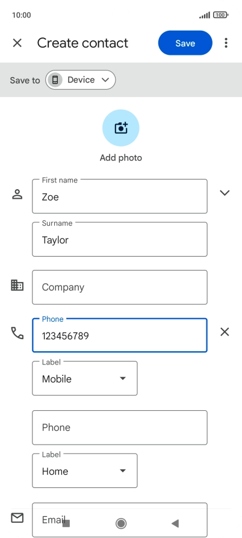Open the Mobile label dropdown
Viewport: 242px width, 538px height.
pos(85,378)
